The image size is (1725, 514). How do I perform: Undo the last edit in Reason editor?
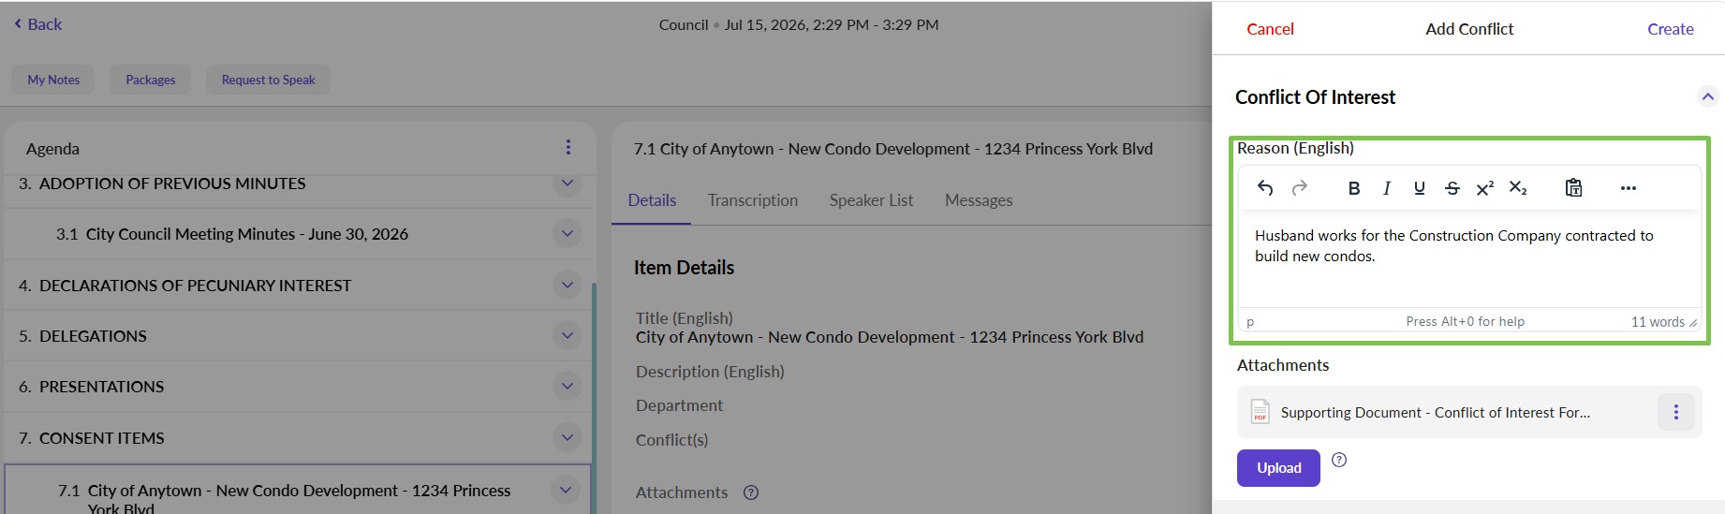(1265, 188)
